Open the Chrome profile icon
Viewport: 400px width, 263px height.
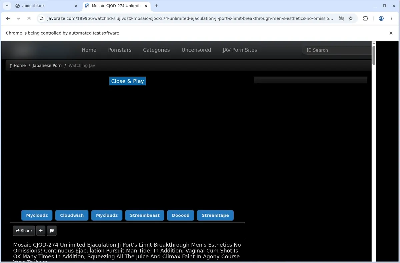(x=381, y=19)
